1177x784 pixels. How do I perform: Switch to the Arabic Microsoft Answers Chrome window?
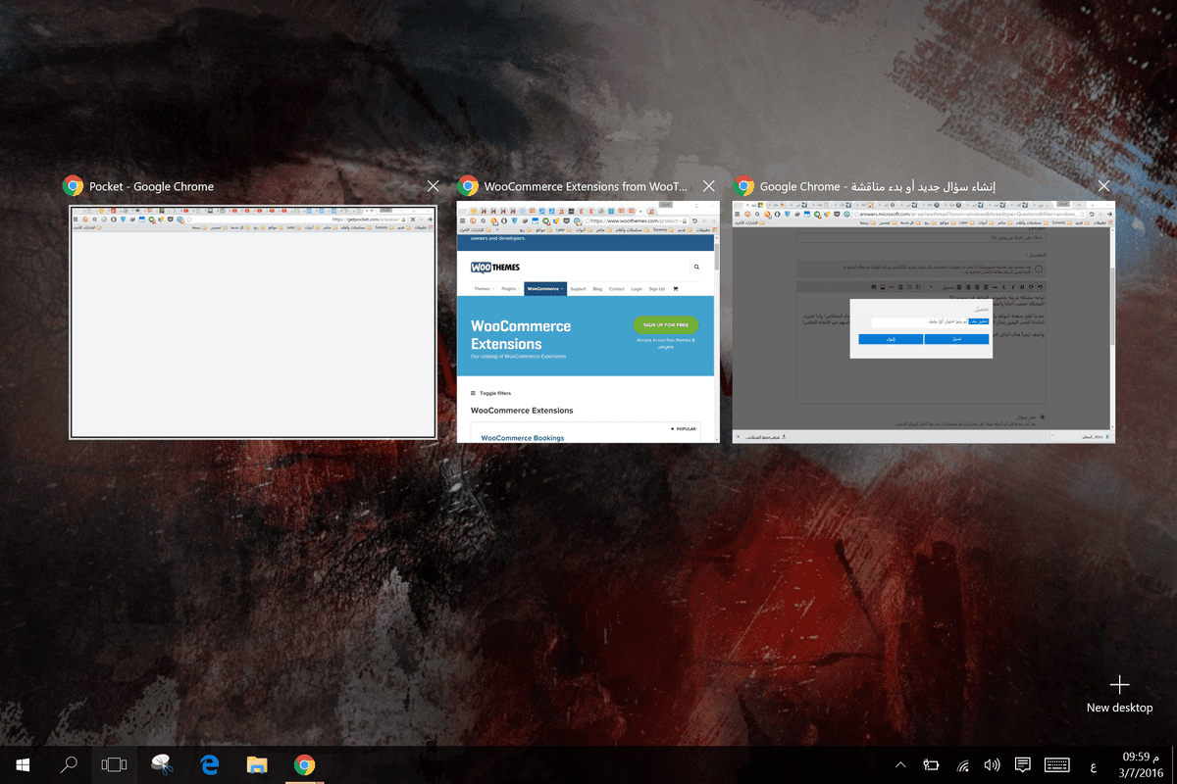923,321
